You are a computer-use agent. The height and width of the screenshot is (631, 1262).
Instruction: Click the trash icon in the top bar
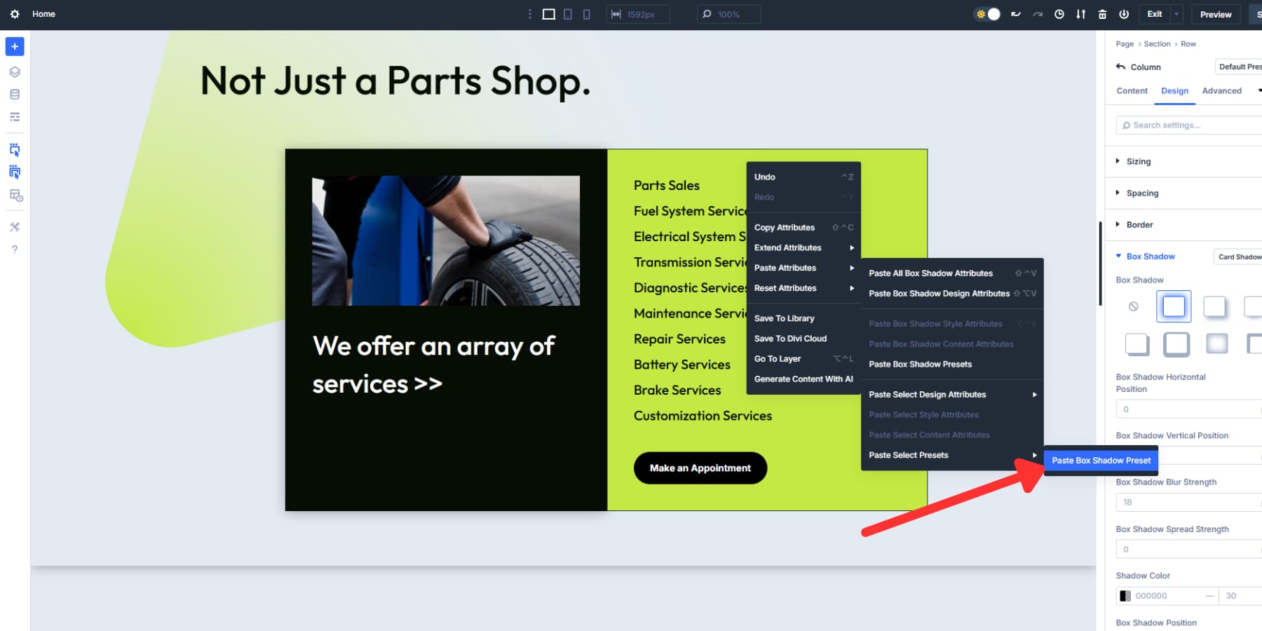[1102, 13]
